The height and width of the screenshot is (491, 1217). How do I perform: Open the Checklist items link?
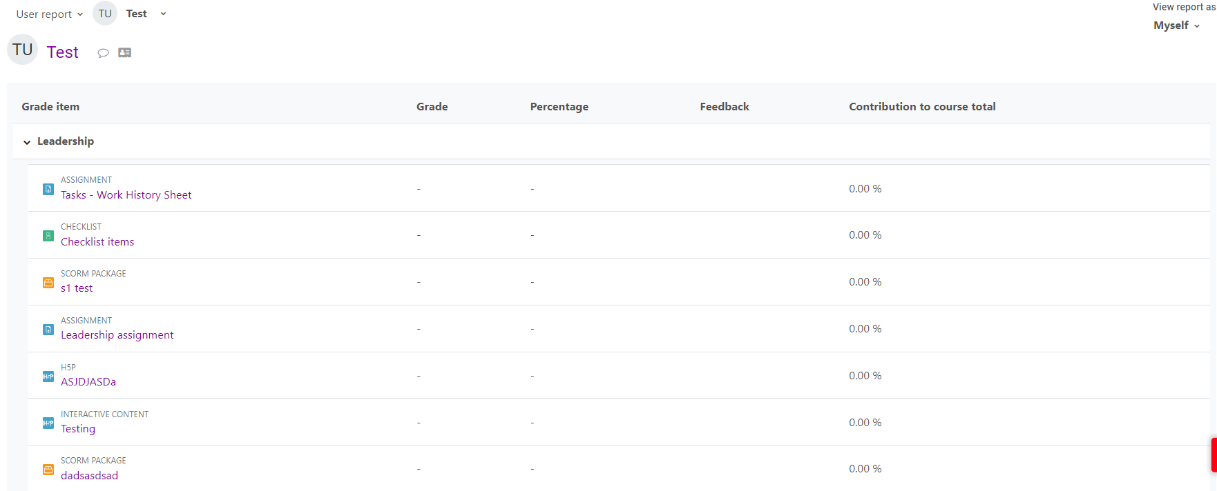point(97,242)
